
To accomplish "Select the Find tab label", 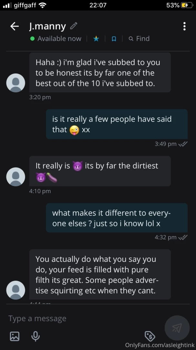I will coord(142,39).
